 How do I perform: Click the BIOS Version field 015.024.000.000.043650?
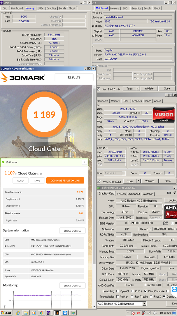(x=139, y=223)
